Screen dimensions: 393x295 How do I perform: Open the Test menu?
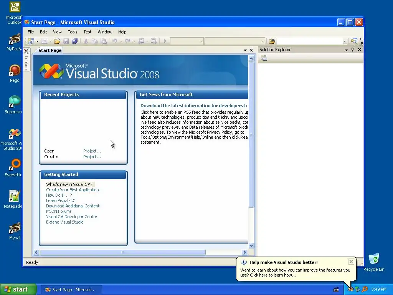click(x=88, y=32)
